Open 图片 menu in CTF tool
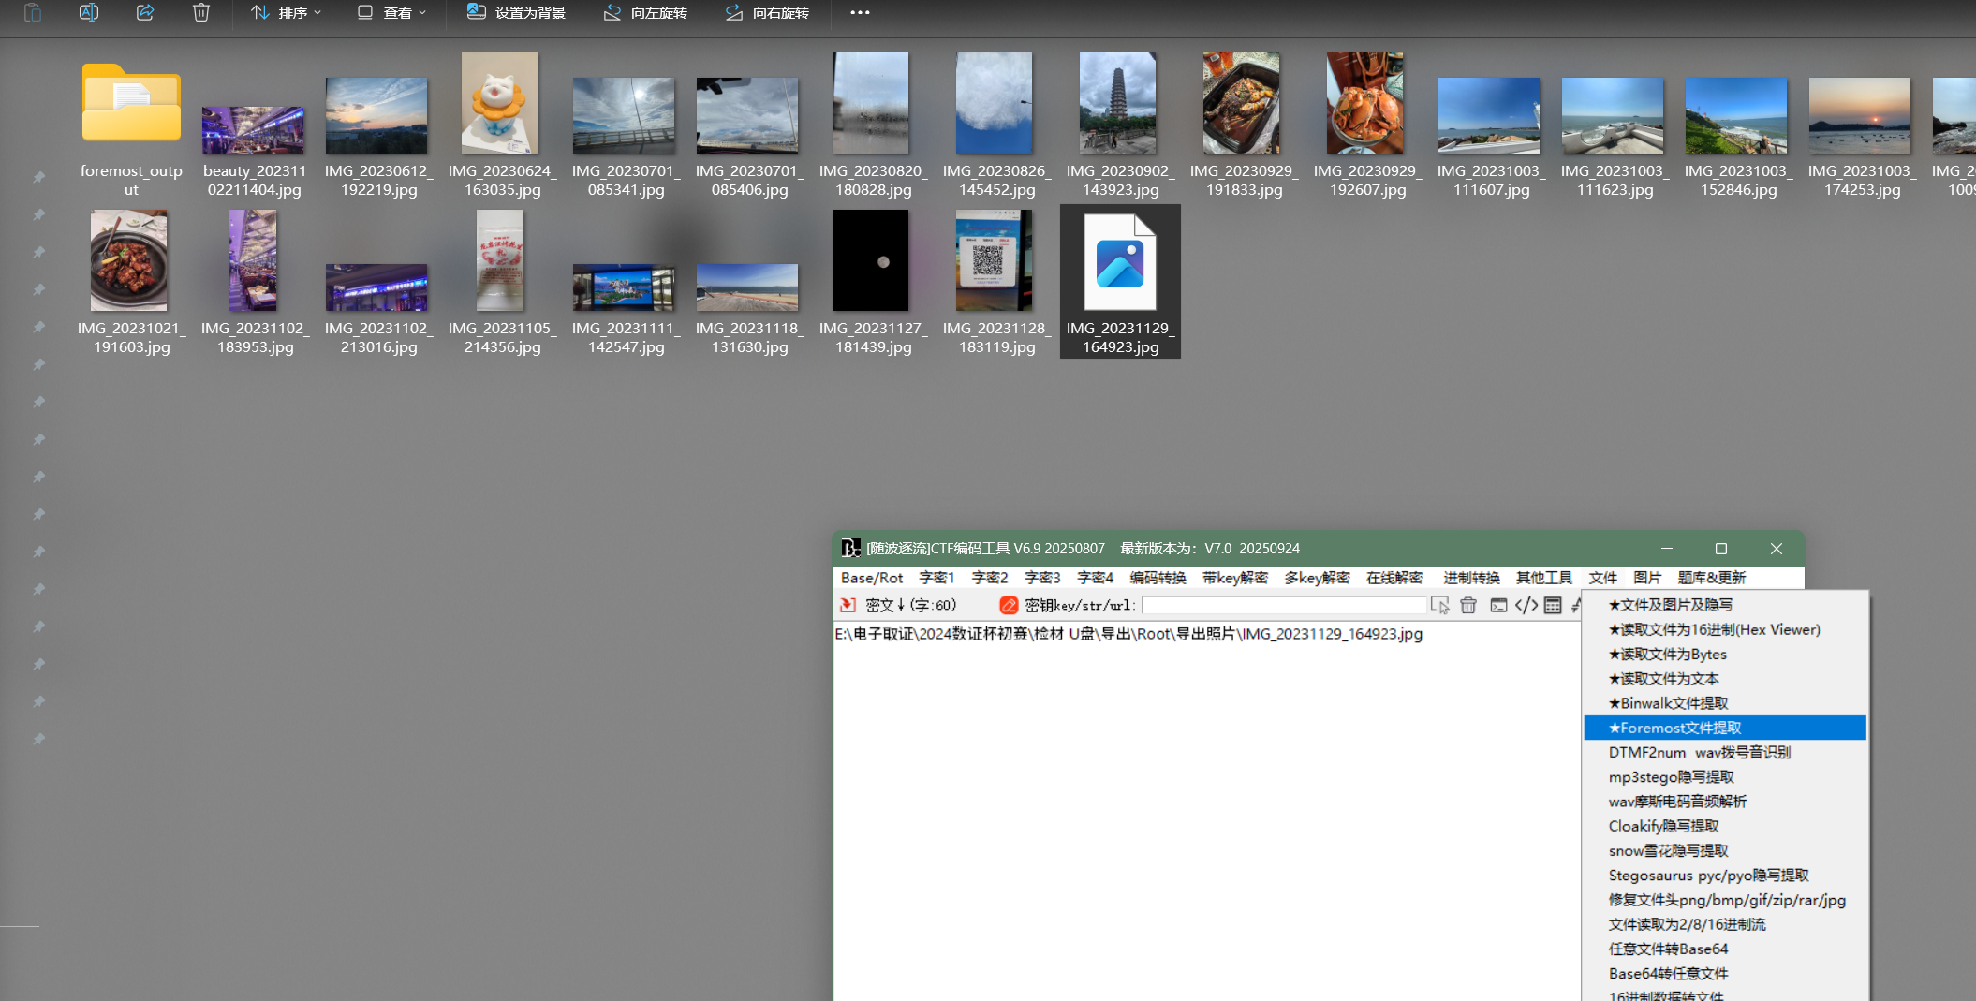The height and width of the screenshot is (1001, 1976). [x=1647, y=578]
